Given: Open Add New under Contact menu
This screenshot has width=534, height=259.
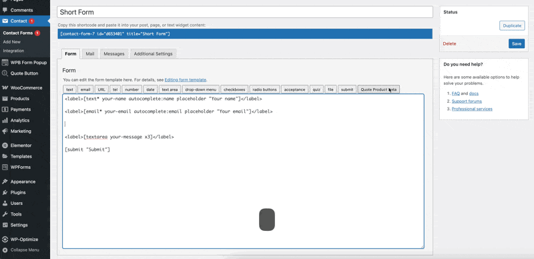Looking at the screenshot, I should click(12, 42).
